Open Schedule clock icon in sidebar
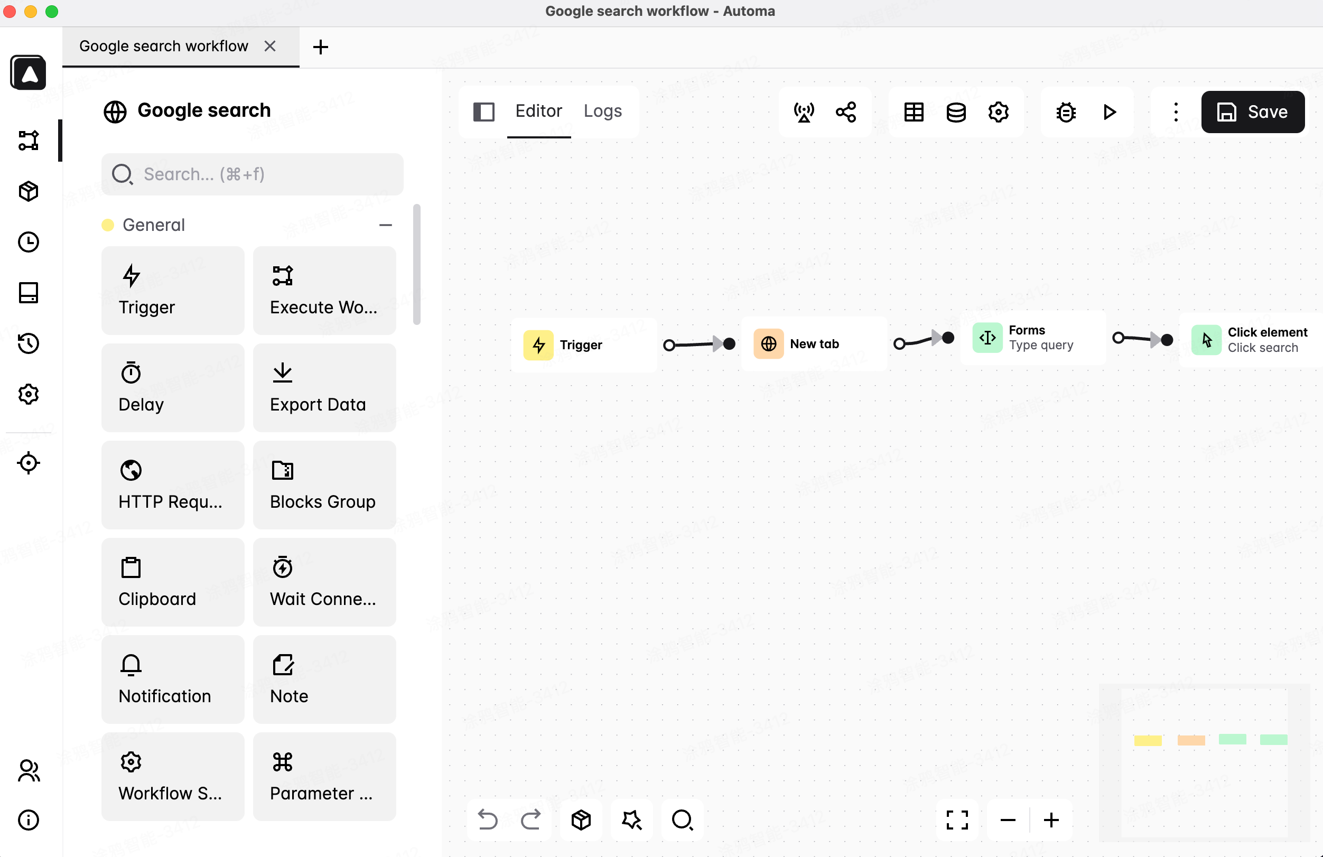 tap(29, 242)
